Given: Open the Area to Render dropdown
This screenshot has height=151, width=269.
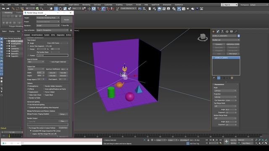Looking at the screenshot, I should tap(36, 62).
